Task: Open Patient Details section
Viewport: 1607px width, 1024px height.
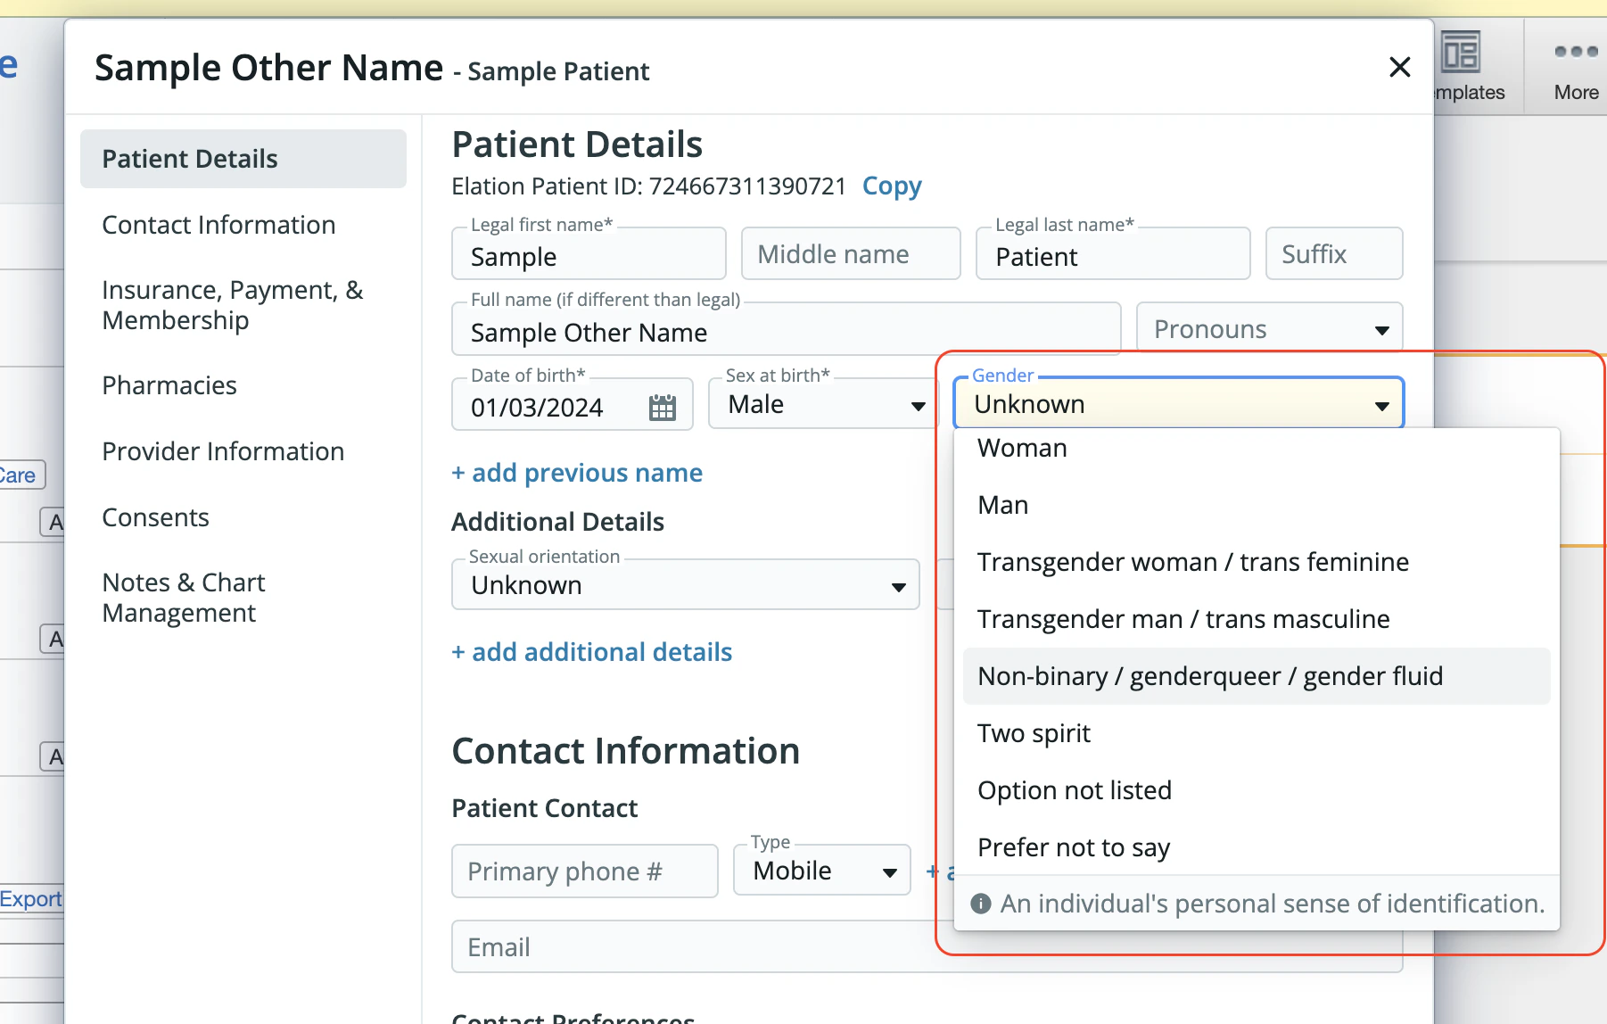Action: point(243,159)
